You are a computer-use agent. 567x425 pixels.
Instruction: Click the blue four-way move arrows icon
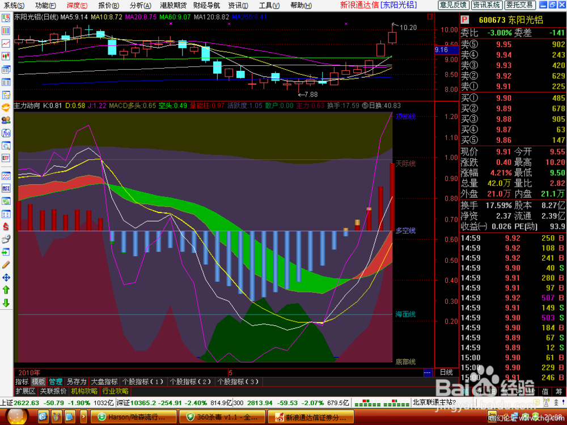click(x=6, y=278)
